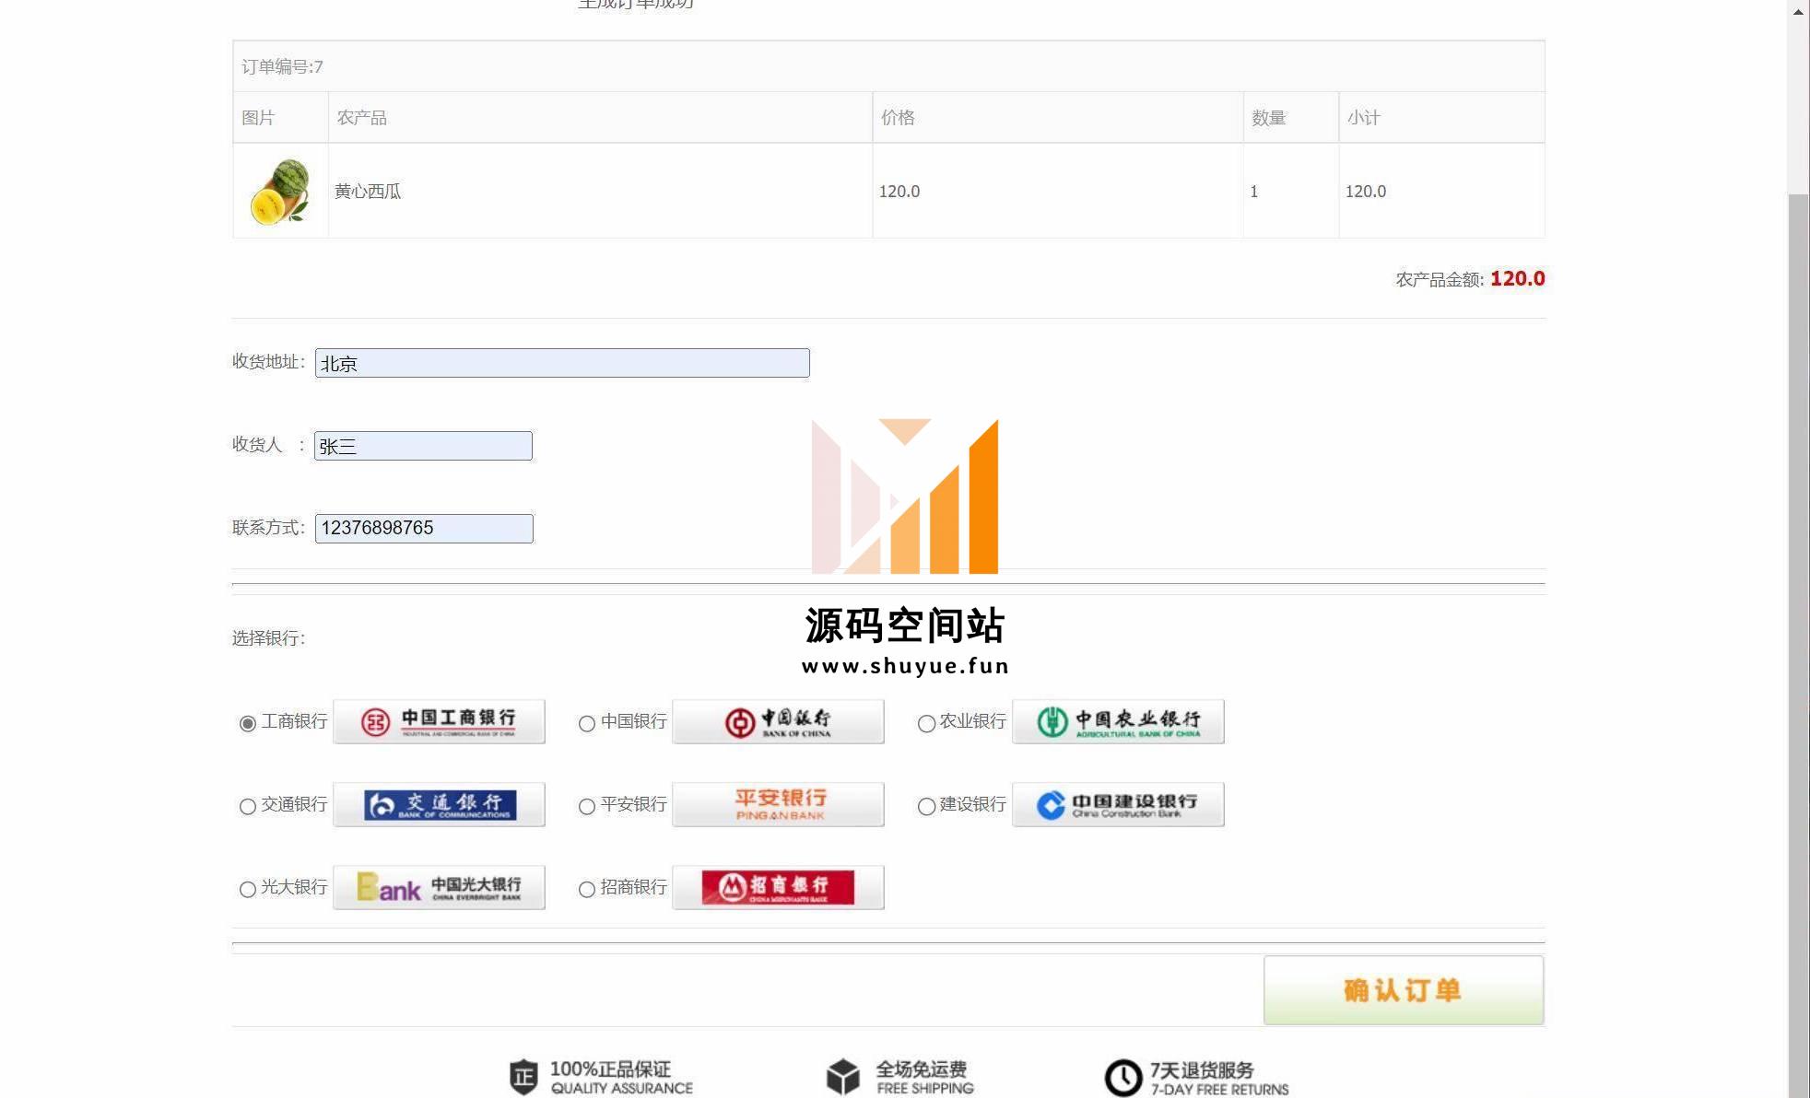Click the 100%正品保证 shield icon
The image size is (1810, 1098).
523,1076
